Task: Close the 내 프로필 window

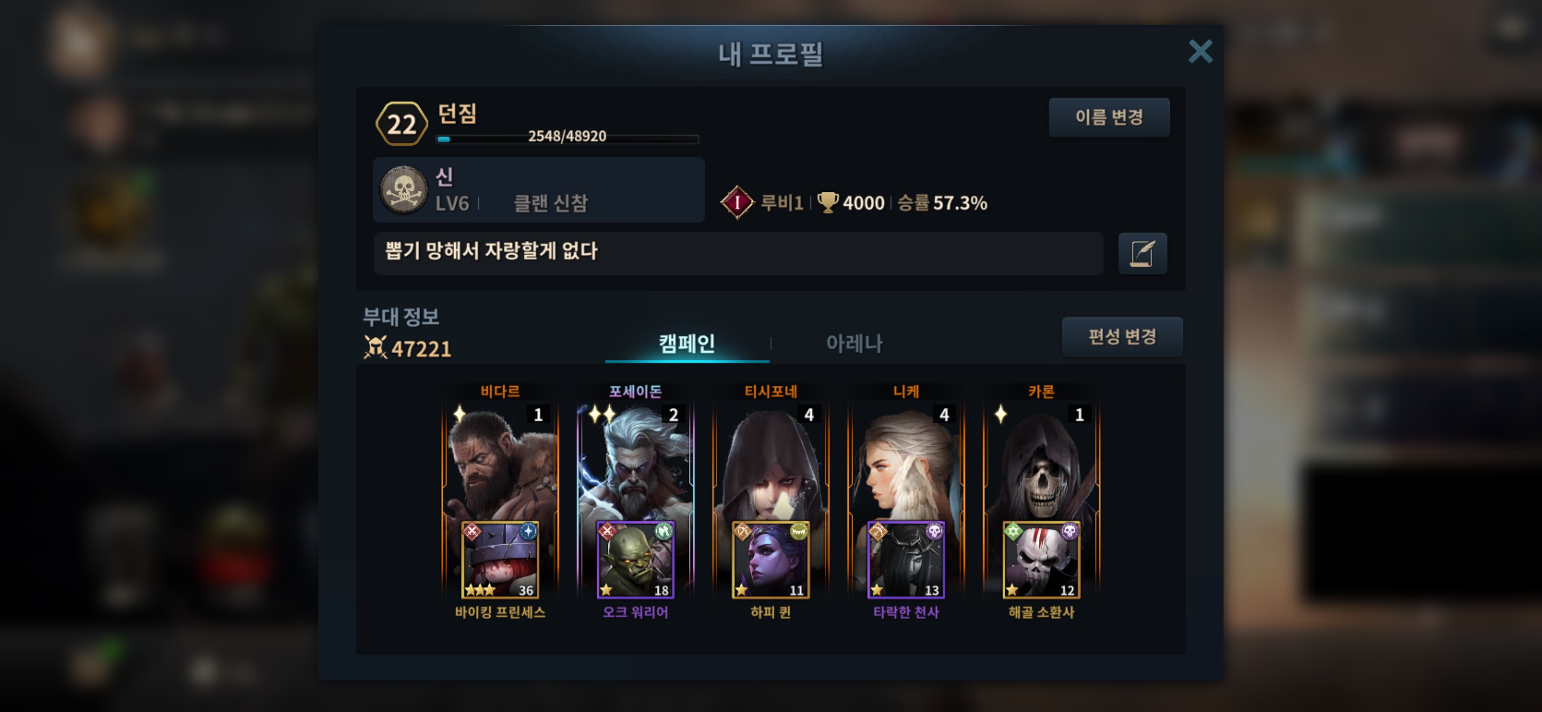Action: [x=1200, y=51]
